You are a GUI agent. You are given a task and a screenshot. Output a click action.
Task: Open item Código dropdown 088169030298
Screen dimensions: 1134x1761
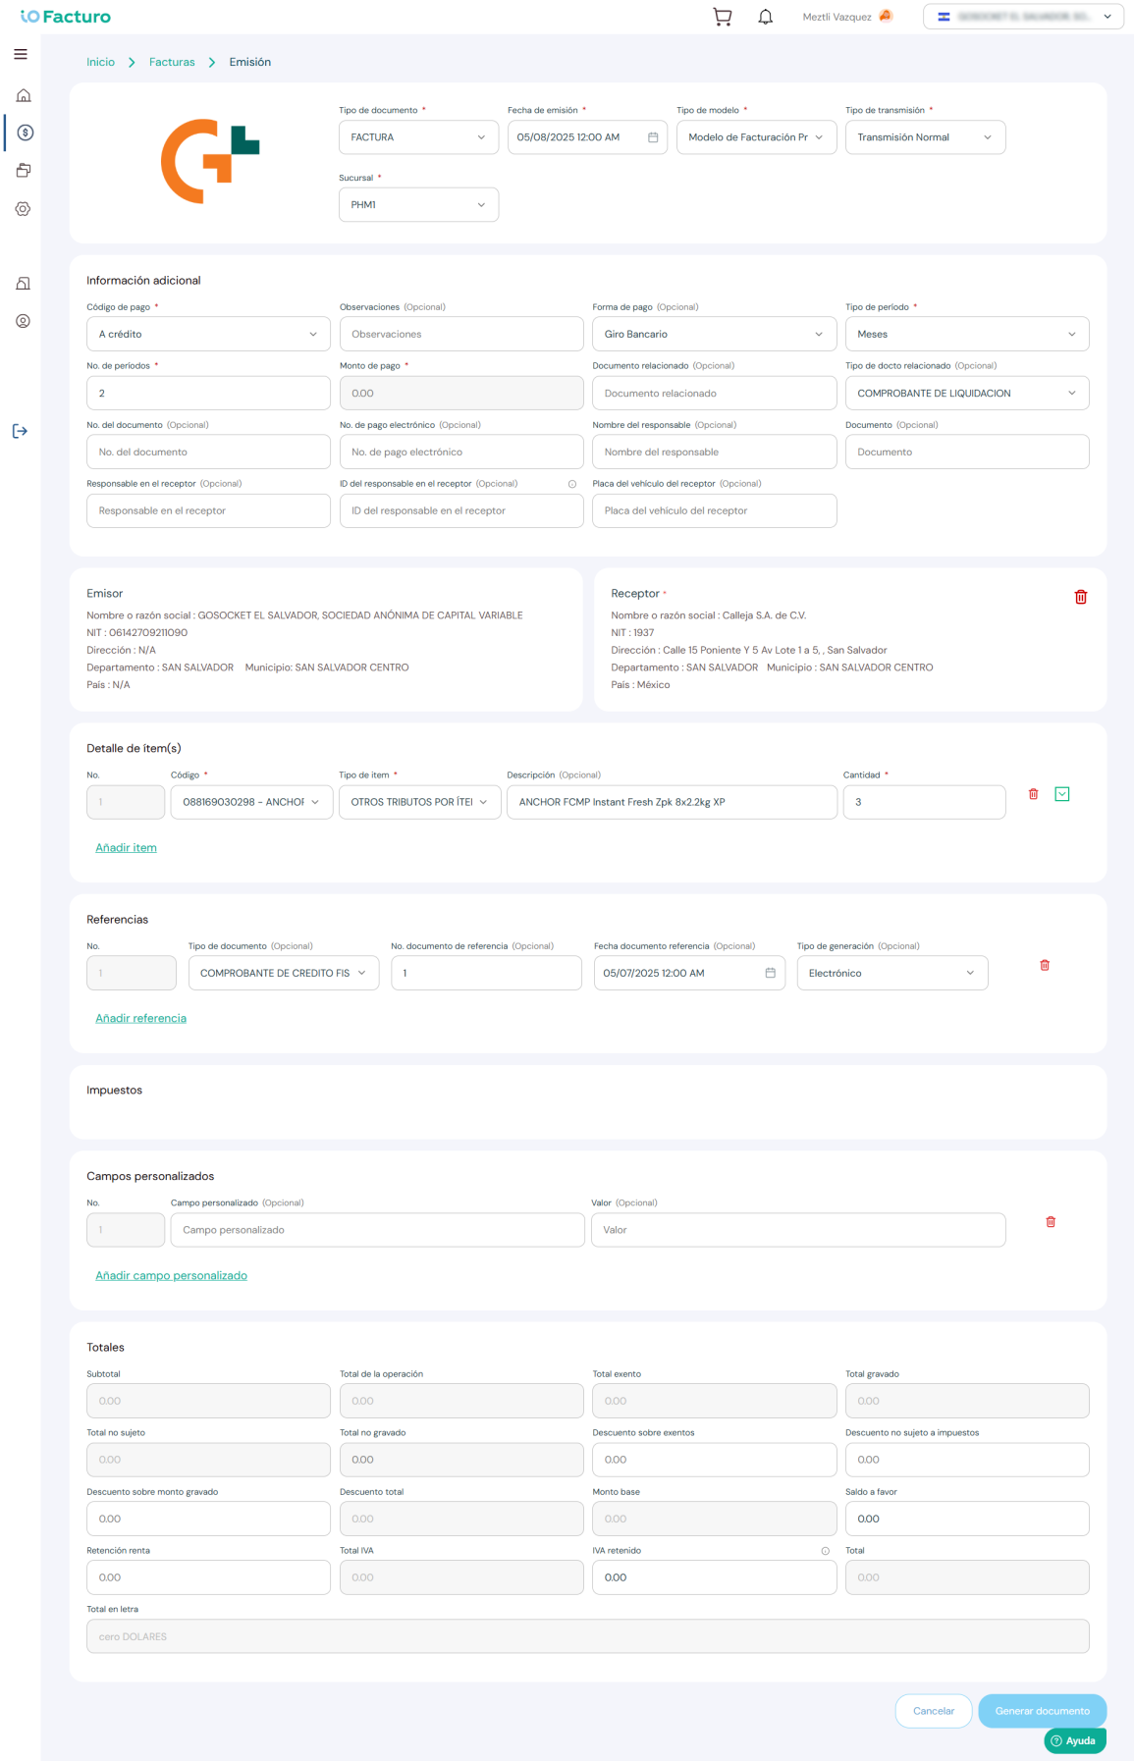pyautogui.click(x=251, y=802)
